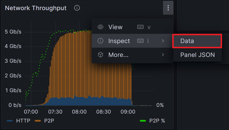Toggle the HTTP series legend label

click(23, 121)
